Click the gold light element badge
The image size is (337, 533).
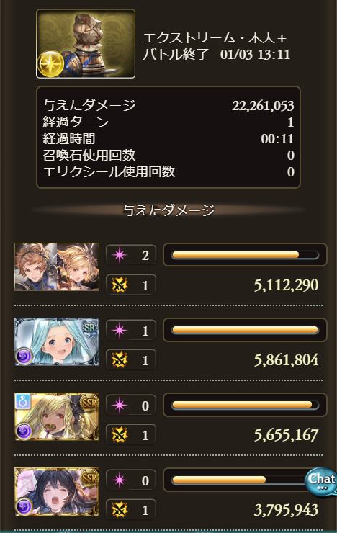(x=50, y=64)
